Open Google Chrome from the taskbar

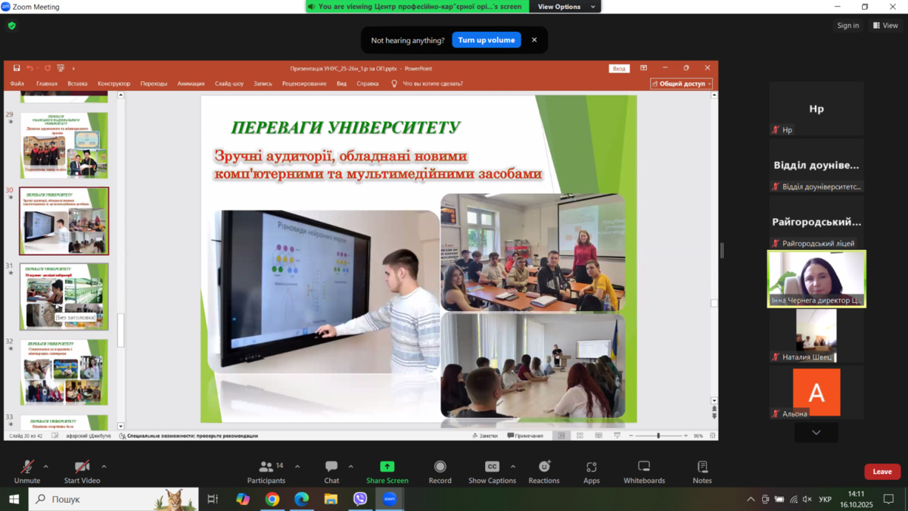(272, 499)
